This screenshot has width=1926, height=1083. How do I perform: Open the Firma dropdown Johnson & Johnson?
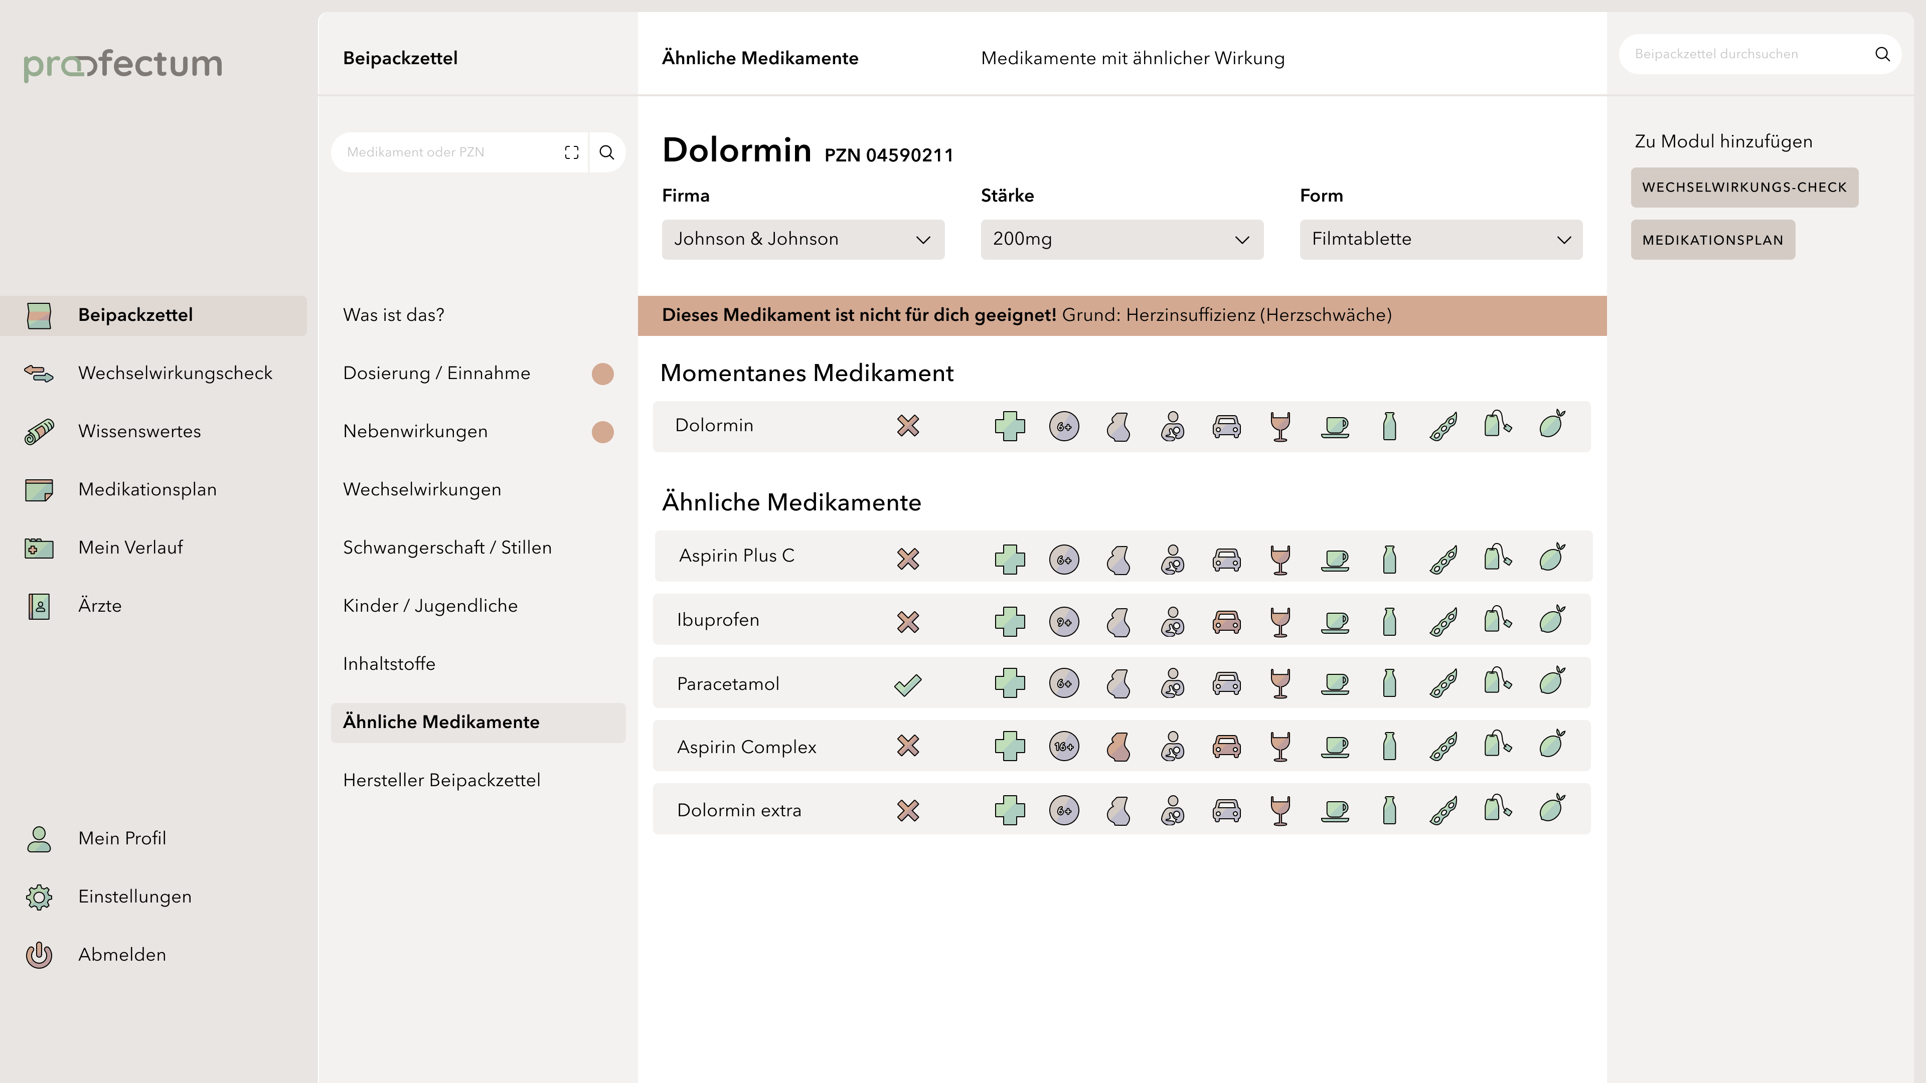pyautogui.click(x=802, y=239)
